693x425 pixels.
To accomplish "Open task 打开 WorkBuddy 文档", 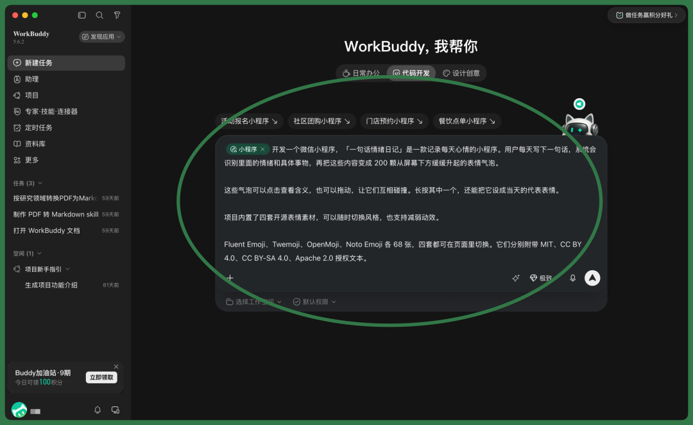I will 66,230.
